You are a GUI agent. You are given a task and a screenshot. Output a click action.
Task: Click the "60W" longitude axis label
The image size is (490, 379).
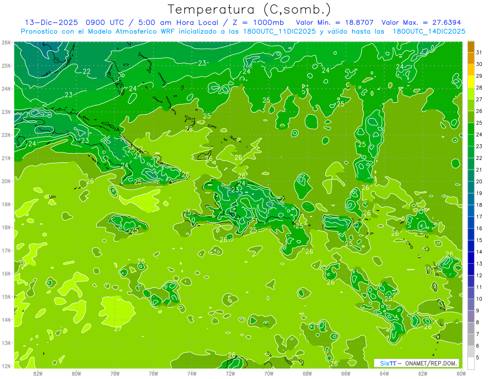461,373
